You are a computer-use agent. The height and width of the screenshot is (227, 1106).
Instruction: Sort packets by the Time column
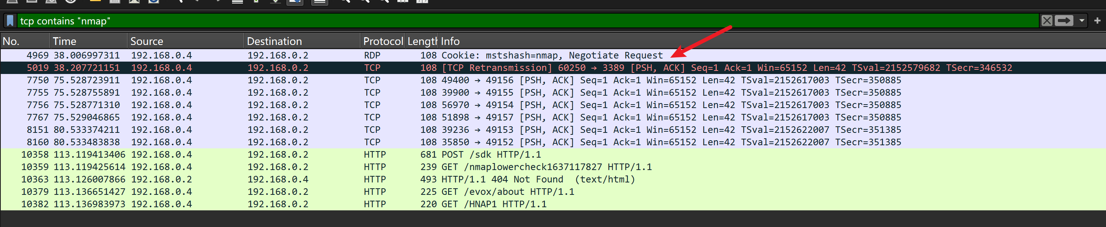[x=88, y=41]
